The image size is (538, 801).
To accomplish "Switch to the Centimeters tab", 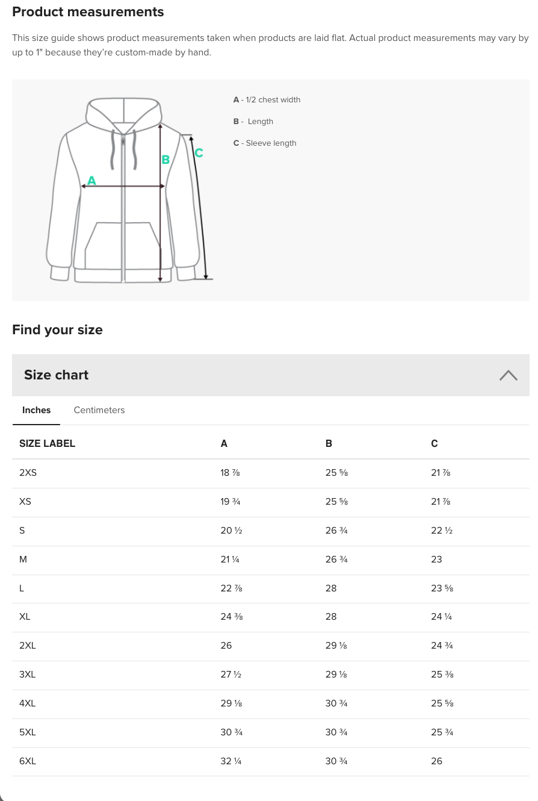I will (x=99, y=410).
